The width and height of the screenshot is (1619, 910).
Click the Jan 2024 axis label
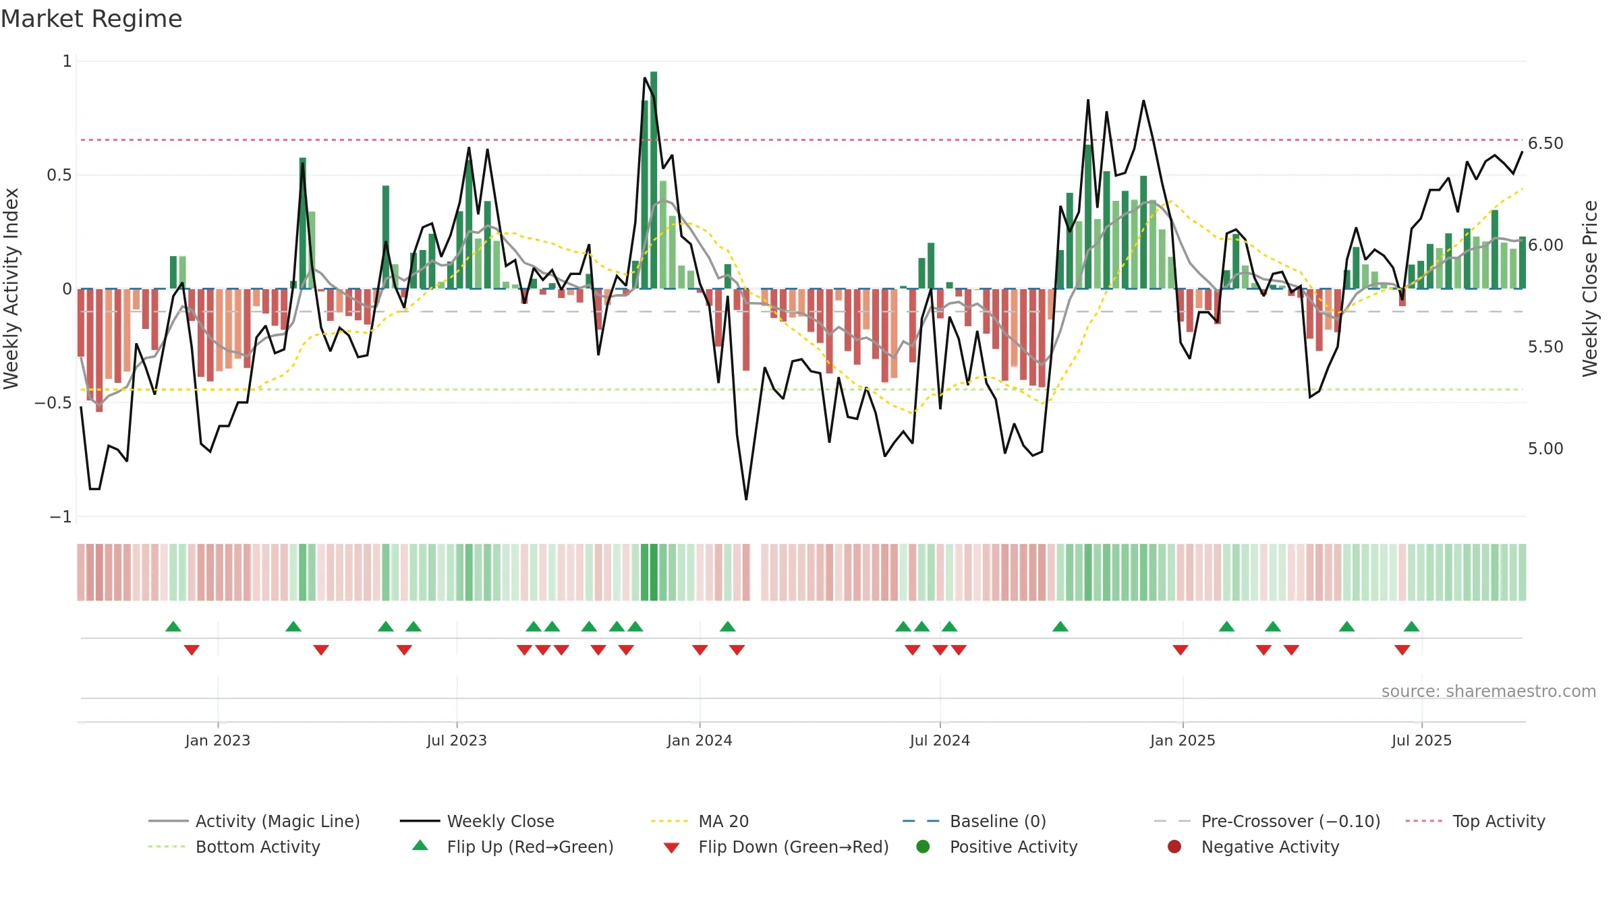(700, 740)
